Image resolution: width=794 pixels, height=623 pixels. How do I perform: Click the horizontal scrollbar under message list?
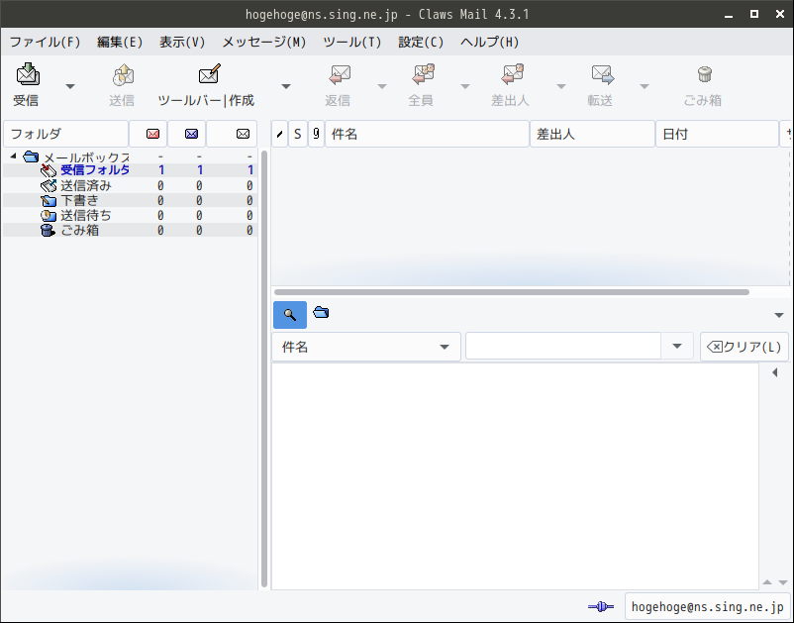512,292
